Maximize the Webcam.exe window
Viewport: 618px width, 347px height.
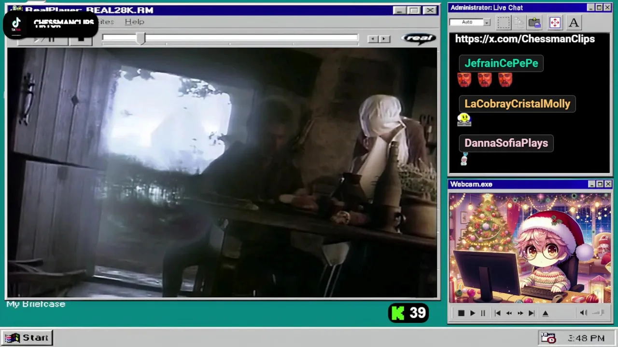click(x=600, y=184)
